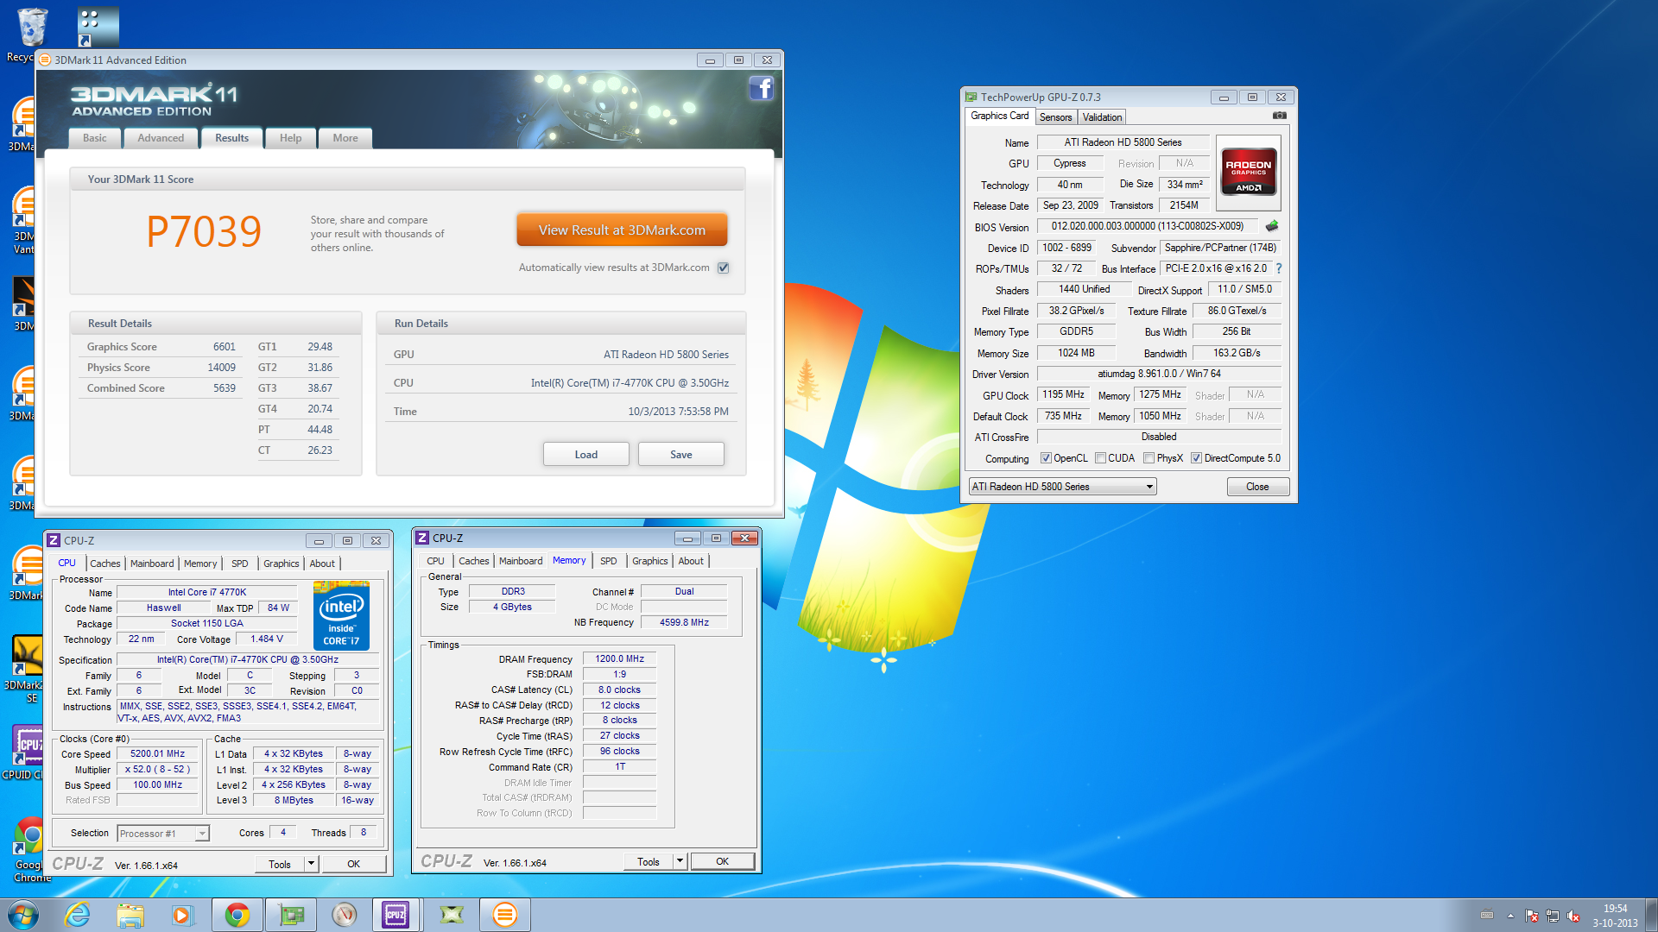Open the Processor #1 selection dropdown
The image size is (1658, 932).
pos(163,834)
